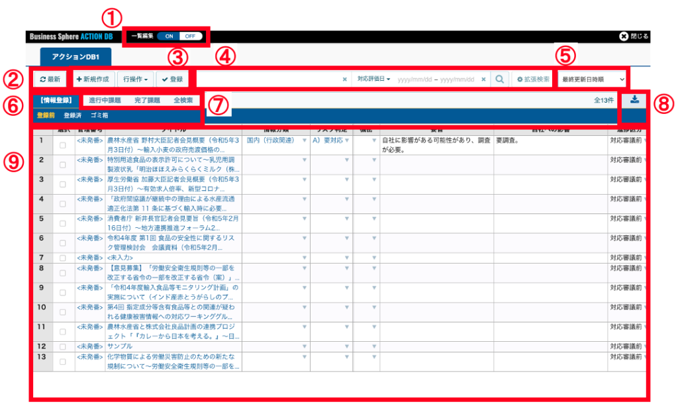The image size is (678, 410).
Task: Open the 対応評価日 date type dropdown
Action: (x=373, y=79)
